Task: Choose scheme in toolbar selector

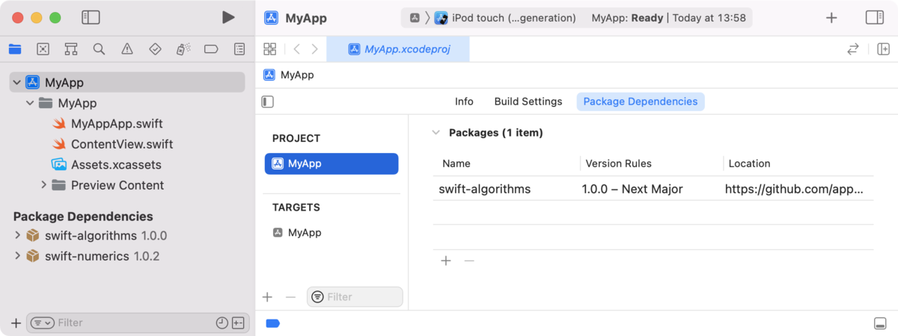Action: (415, 18)
